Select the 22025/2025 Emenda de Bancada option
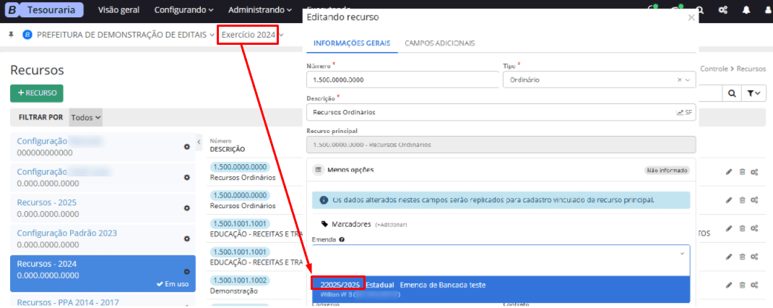The image size is (773, 308). click(501, 289)
